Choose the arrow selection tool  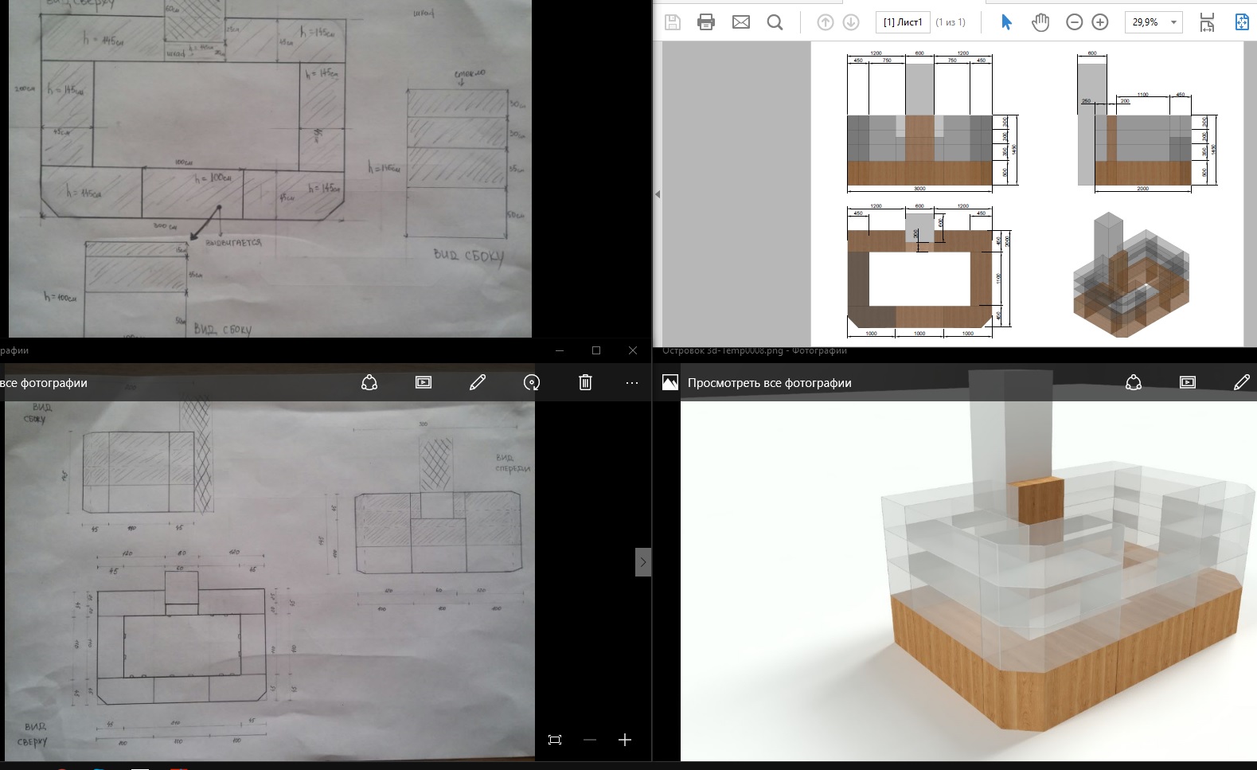coord(1006,22)
